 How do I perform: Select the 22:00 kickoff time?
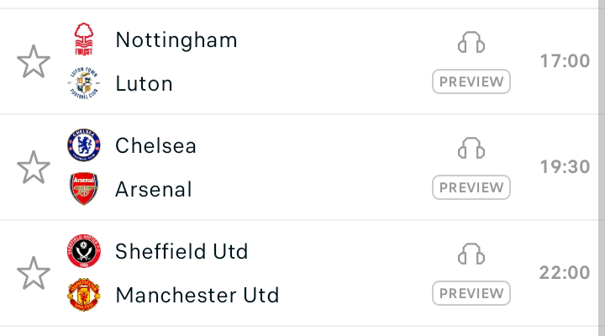click(x=565, y=273)
